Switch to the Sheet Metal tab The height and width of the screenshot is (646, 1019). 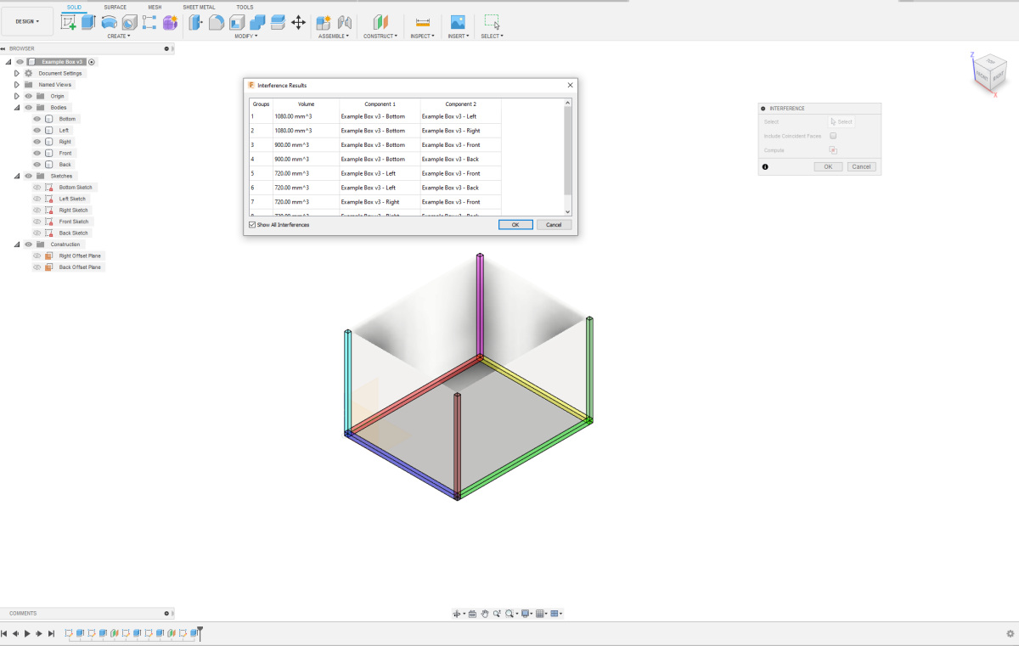pos(199,7)
